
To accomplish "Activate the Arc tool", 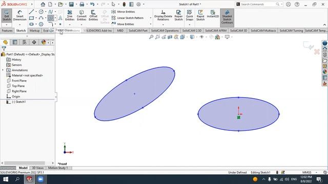I will 41,18.
